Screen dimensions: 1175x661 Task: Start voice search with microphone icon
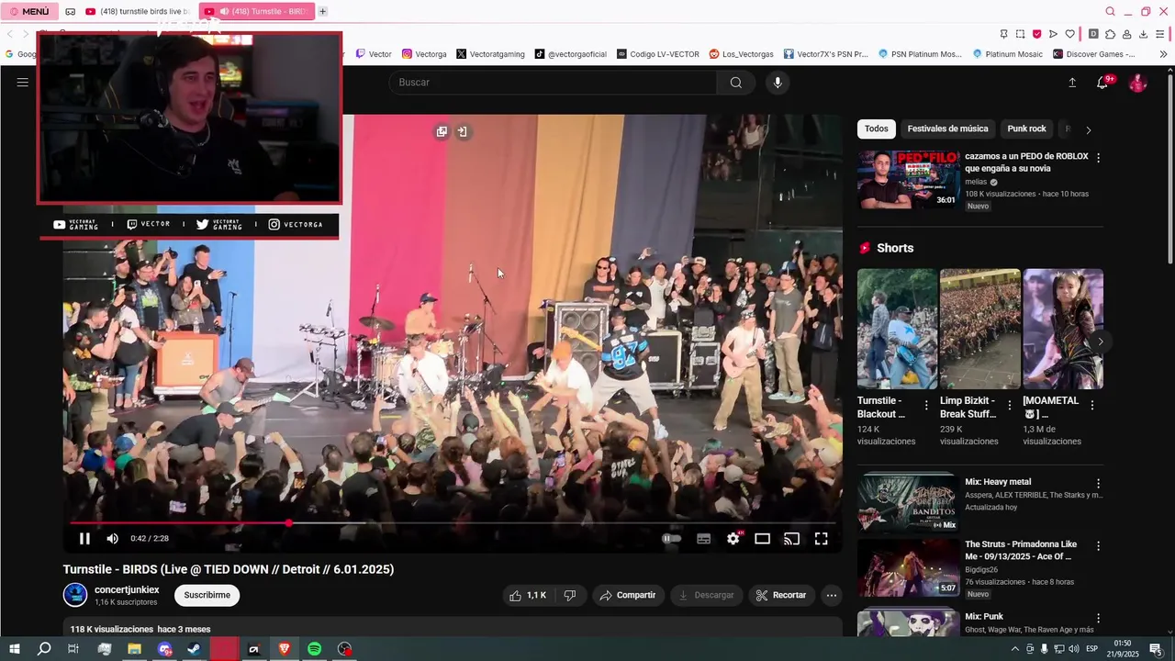click(x=778, y=83)
